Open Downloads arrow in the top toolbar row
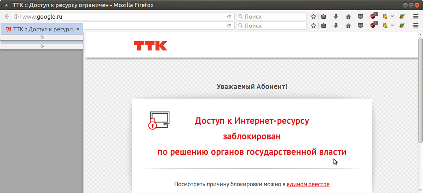Screen dimensions: 423x193 point(336,17)
